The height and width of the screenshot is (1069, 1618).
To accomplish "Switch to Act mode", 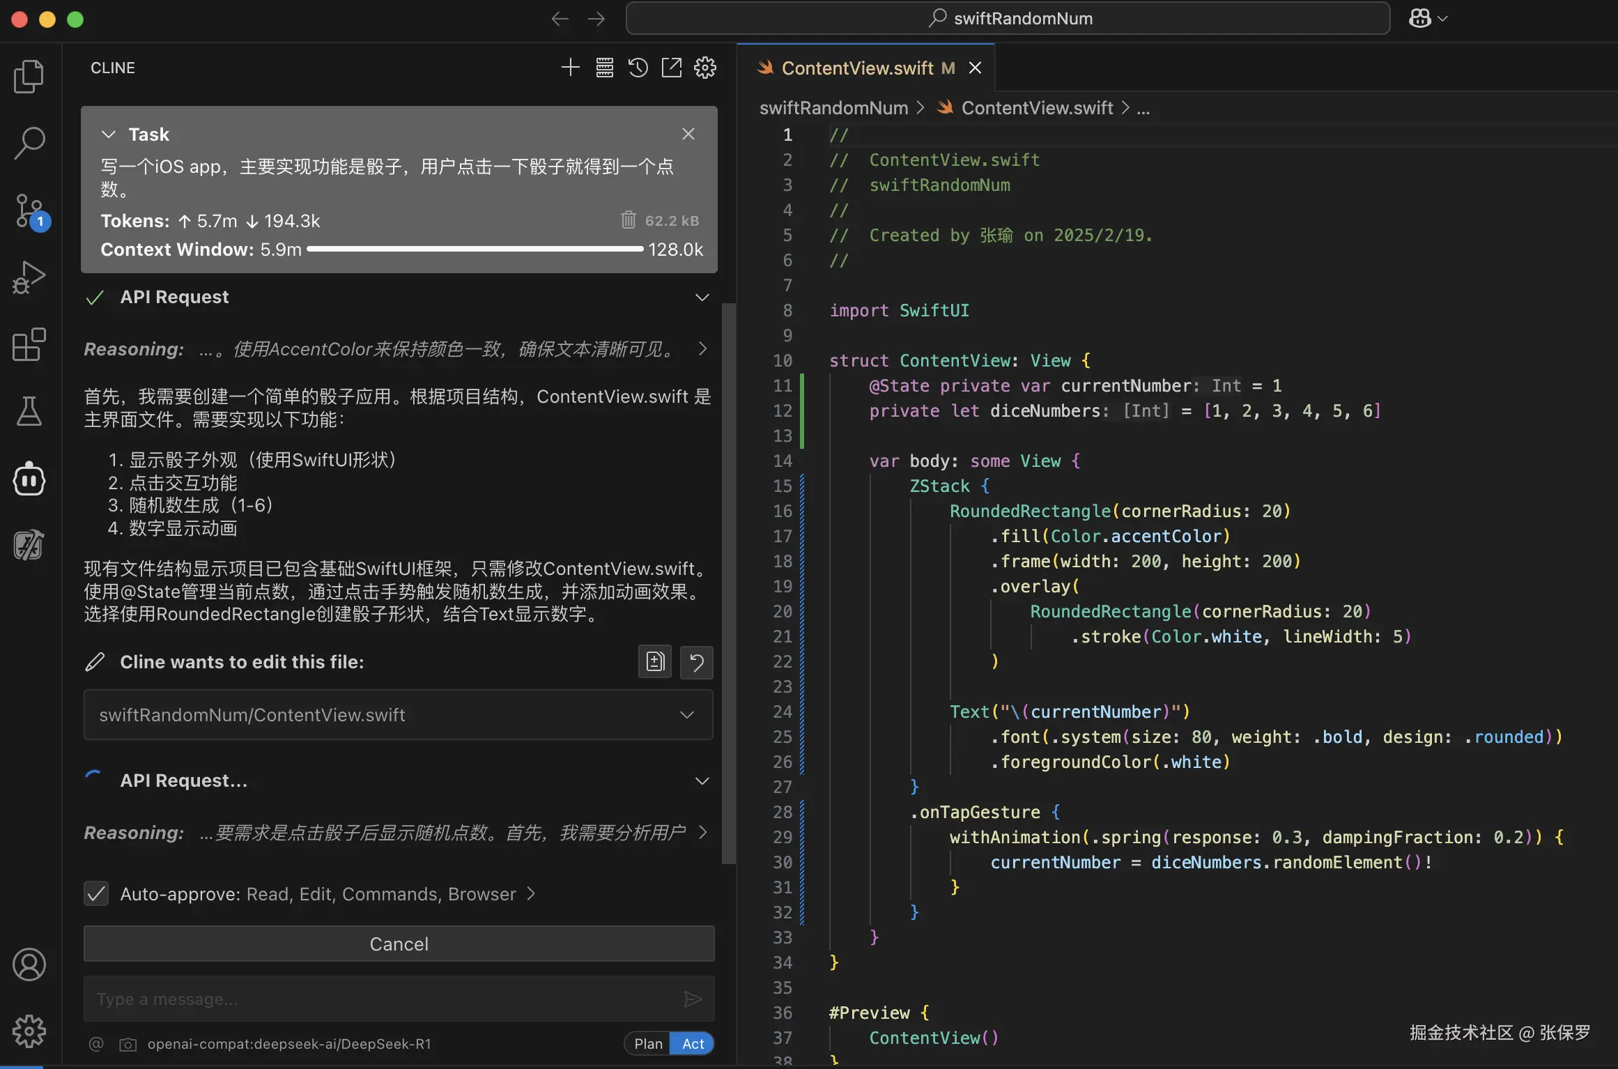I will click(x=693, y=1043).
